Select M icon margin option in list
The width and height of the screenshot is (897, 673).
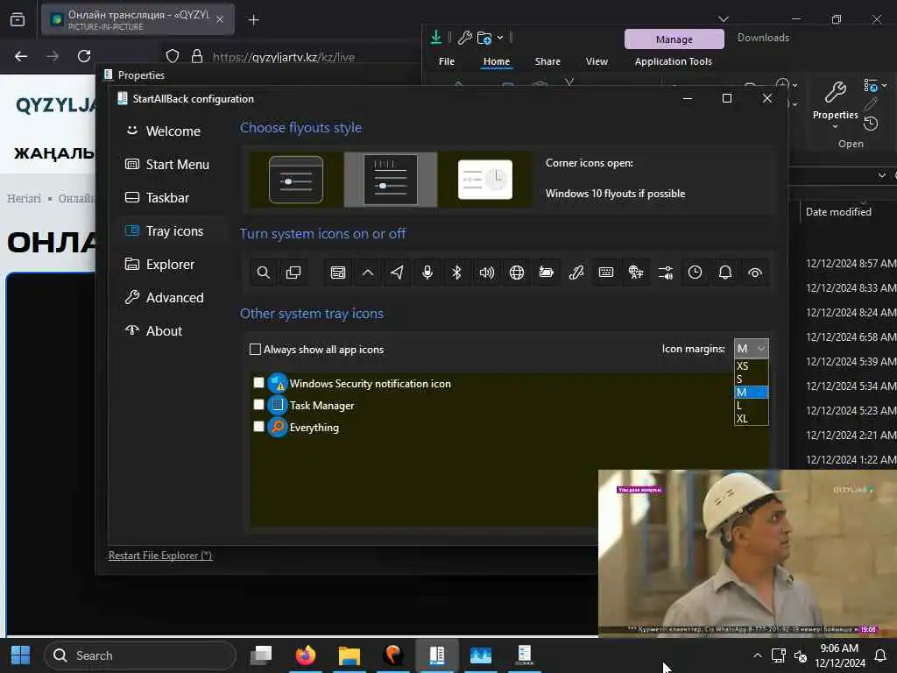[751, 392]
